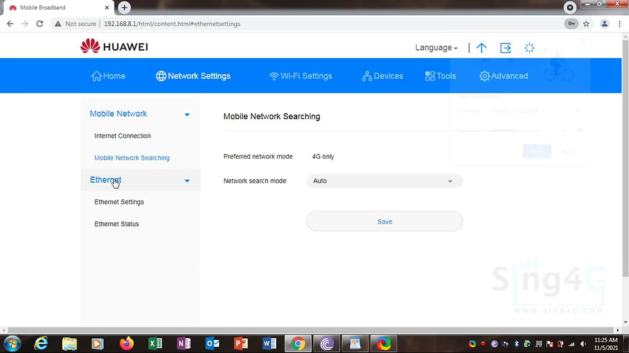629x353 pixels.
Task: Open the Home tab
Action: click(x=108, y=76)
